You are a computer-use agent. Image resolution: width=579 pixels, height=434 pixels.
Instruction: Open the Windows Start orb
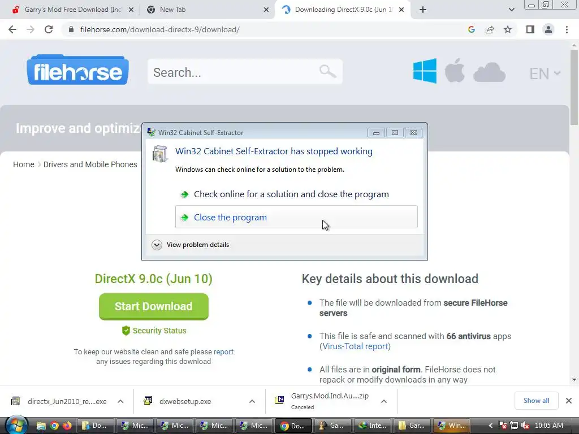pyautogui.click(x=16, y=425)
